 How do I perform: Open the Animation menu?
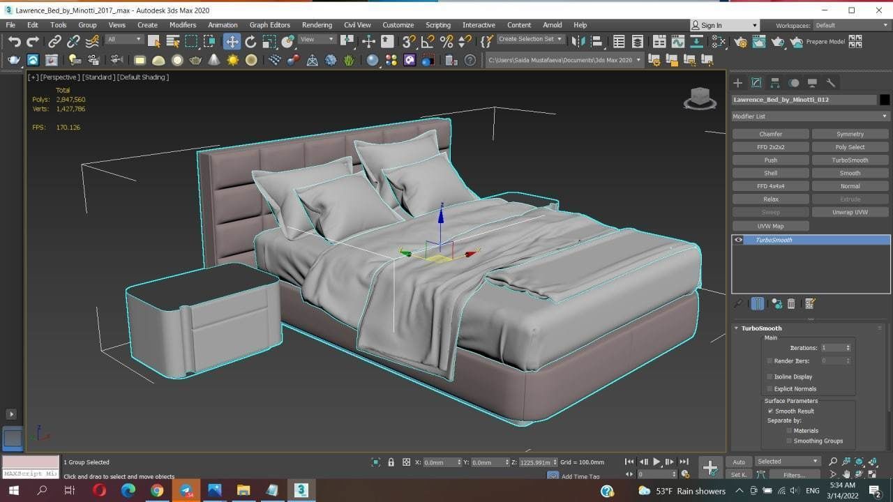coord(223,25)
